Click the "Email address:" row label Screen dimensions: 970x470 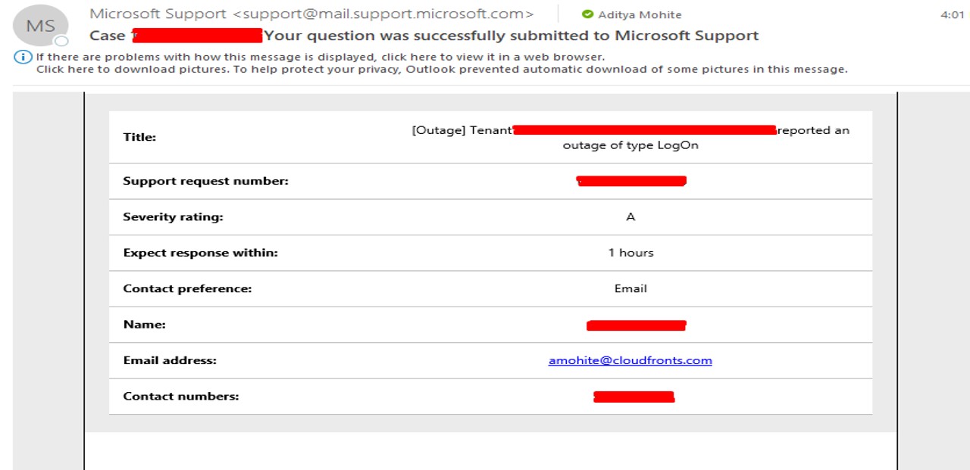[x=170, y=360]
